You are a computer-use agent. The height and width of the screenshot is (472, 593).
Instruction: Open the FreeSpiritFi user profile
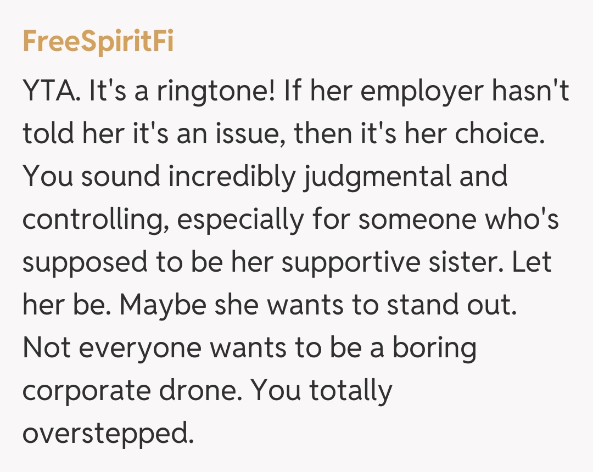click(98, 42)
